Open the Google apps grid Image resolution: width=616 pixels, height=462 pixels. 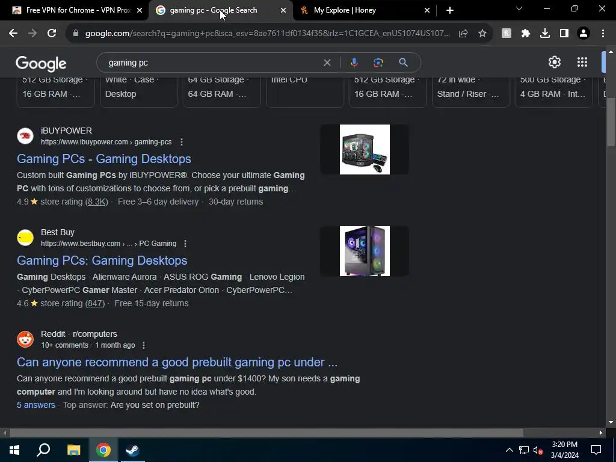tap(582, 62)
